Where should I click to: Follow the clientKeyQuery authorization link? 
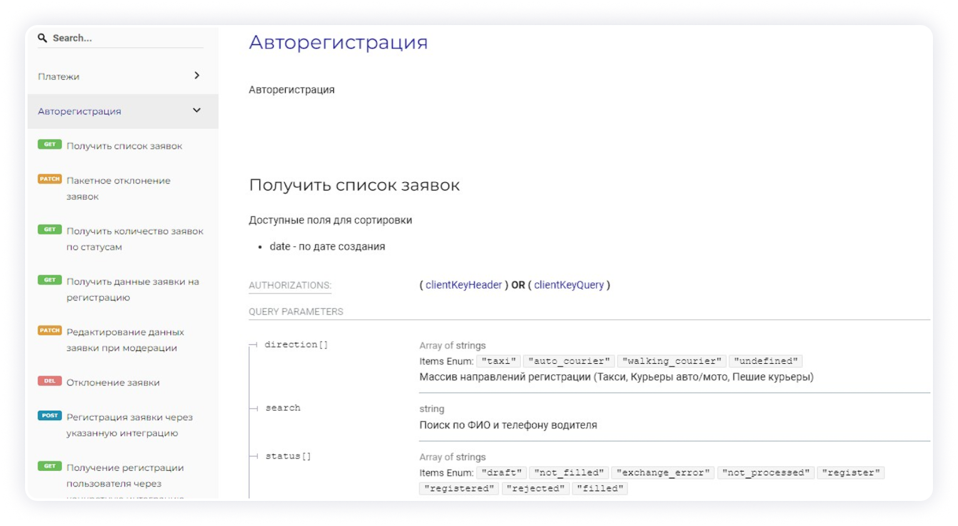pyautogui.click(x=569, y=285)
